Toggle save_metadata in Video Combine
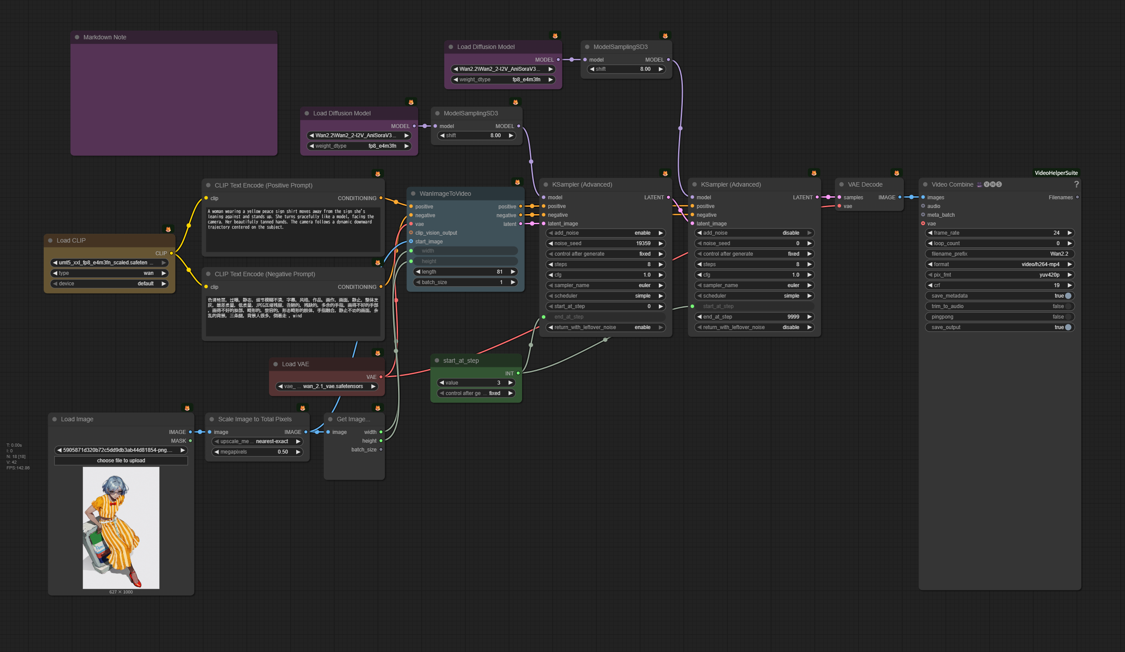Screen dimensions: 1125x652 (x=1068, y=296)
